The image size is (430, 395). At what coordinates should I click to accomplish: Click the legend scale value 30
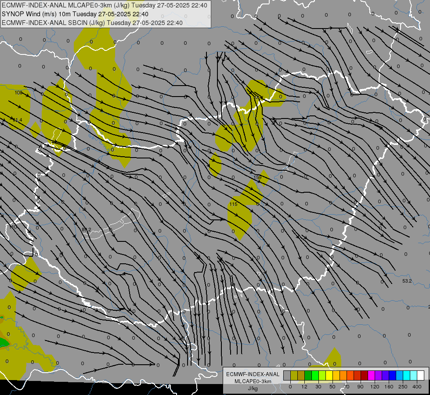(x=318, y=387)
